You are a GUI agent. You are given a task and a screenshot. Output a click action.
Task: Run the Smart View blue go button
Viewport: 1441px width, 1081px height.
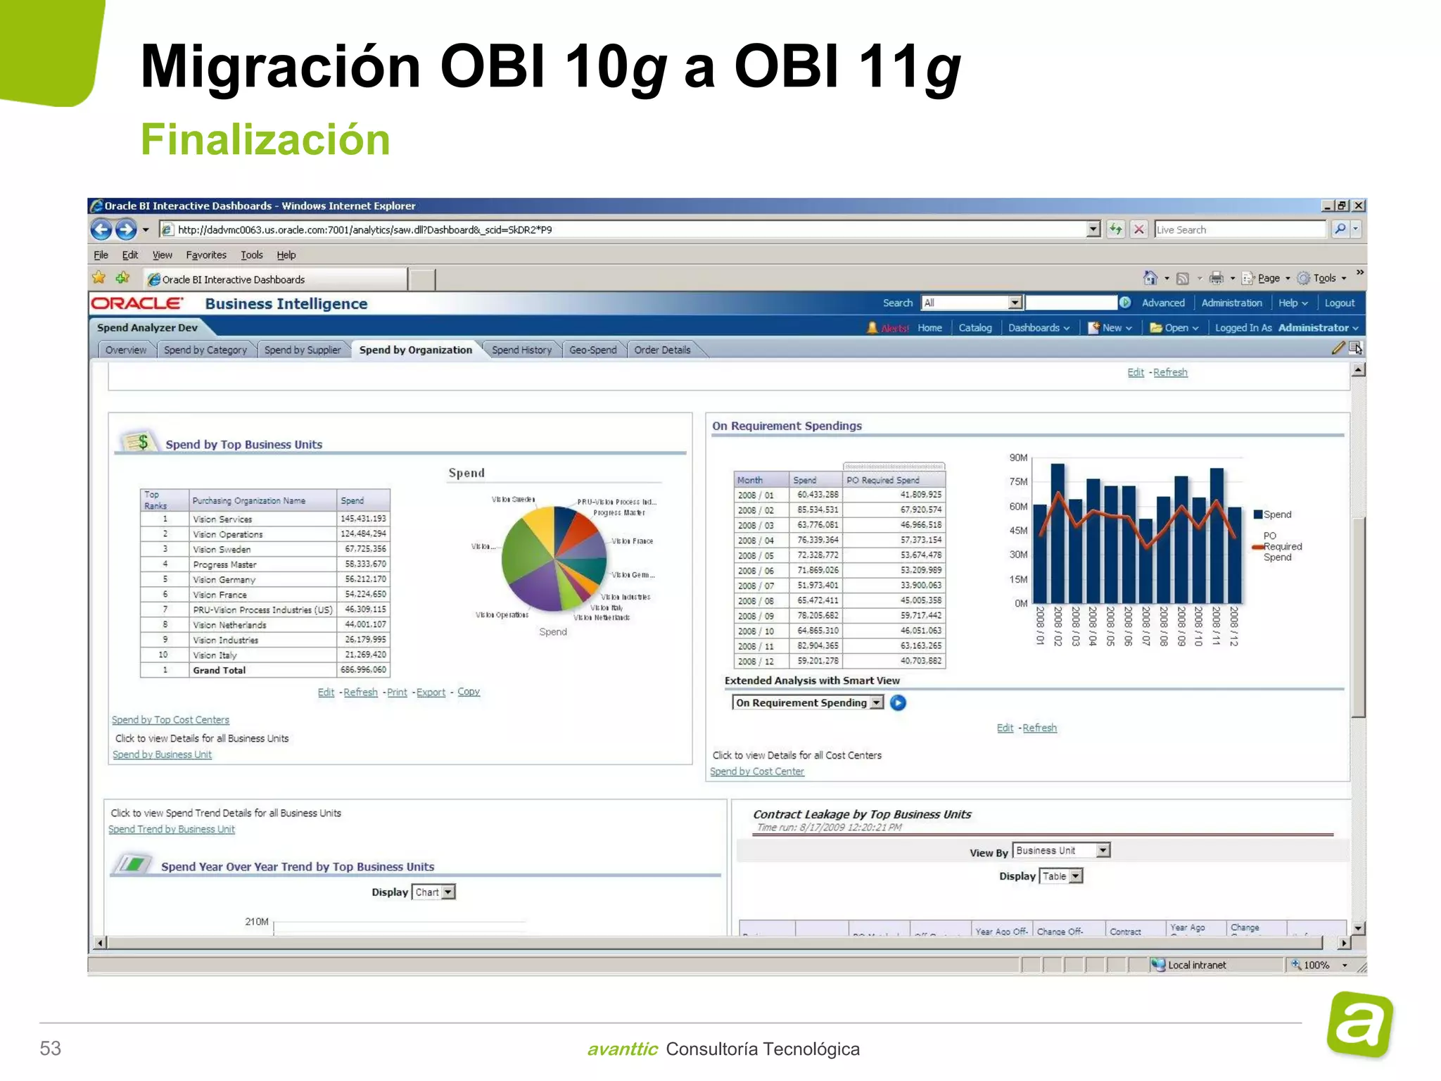pyautogui.click(x=898, y=703)
